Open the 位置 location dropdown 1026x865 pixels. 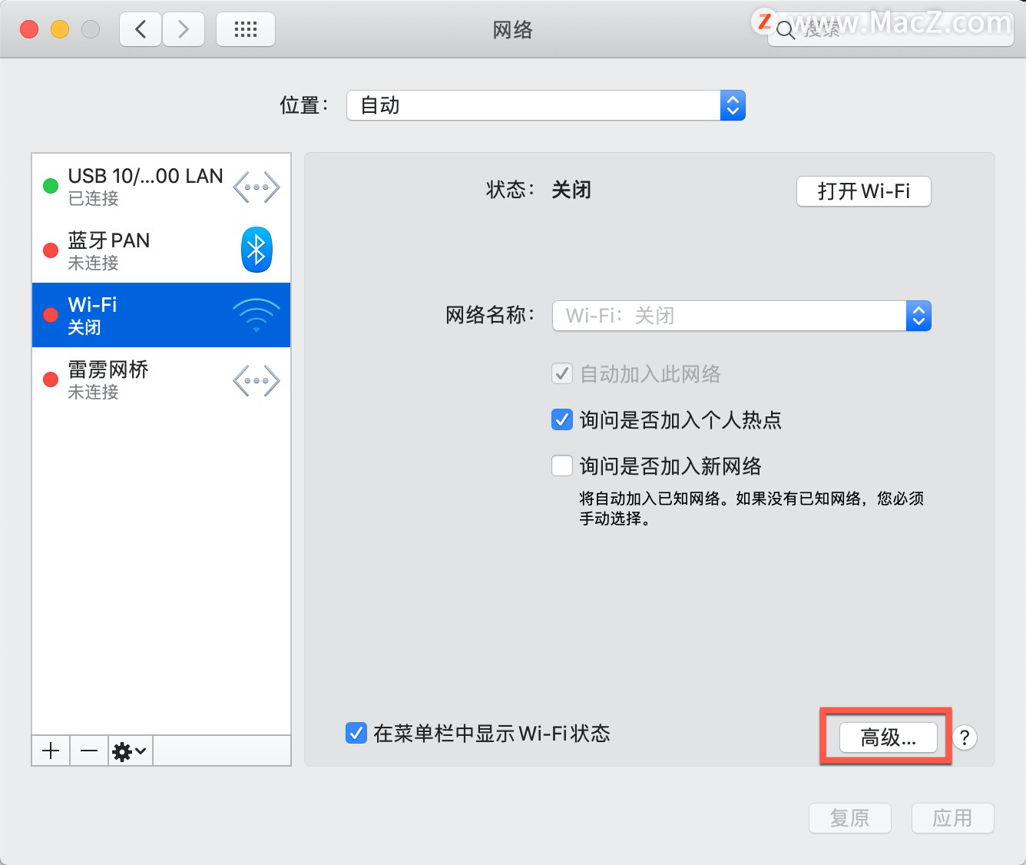pyautogui.click(x=732, y=105)
